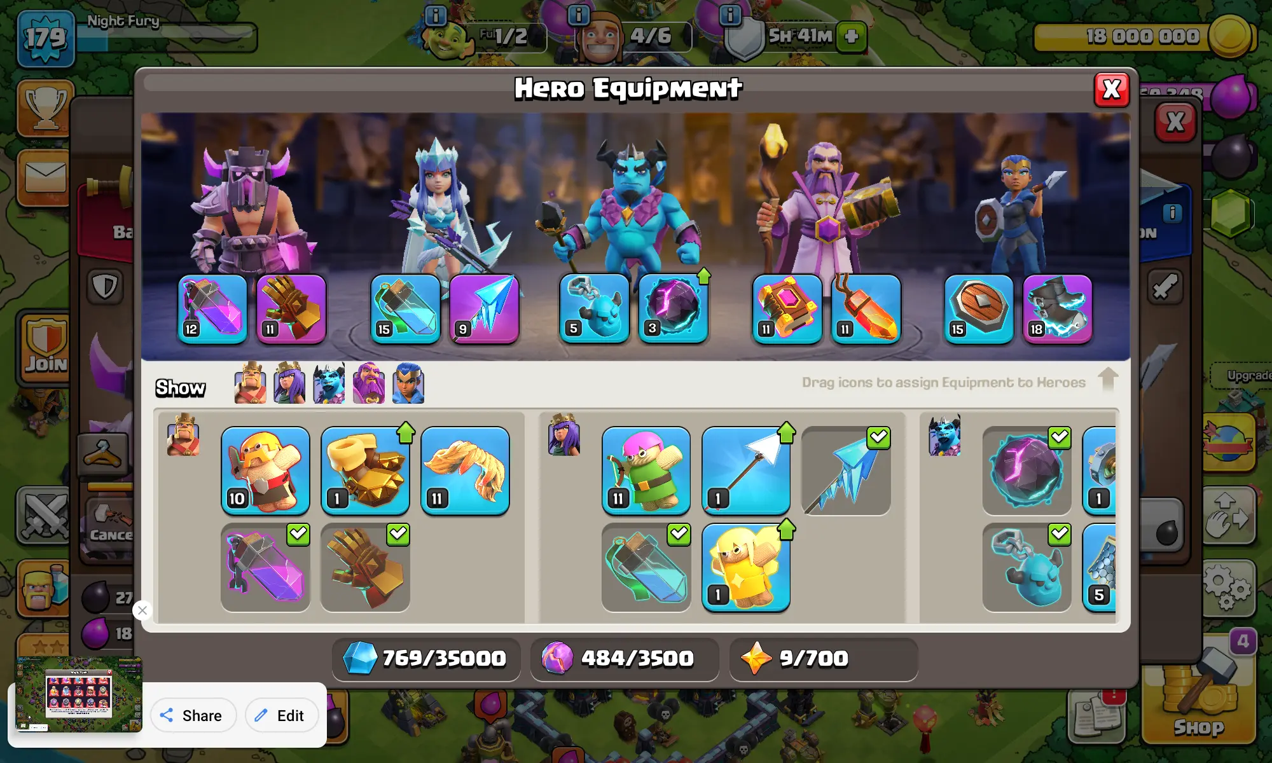Tap the Henchmen Puppet level 5 slot
This screenshot has width=1272, height=763.
[x=594, y=309]
